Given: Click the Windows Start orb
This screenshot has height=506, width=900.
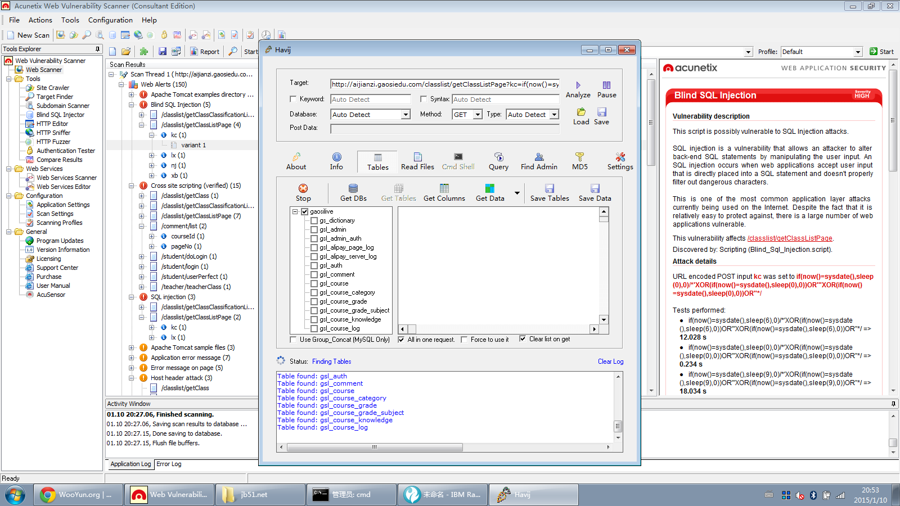Looking at the screenshot, I should pos(15,495).
